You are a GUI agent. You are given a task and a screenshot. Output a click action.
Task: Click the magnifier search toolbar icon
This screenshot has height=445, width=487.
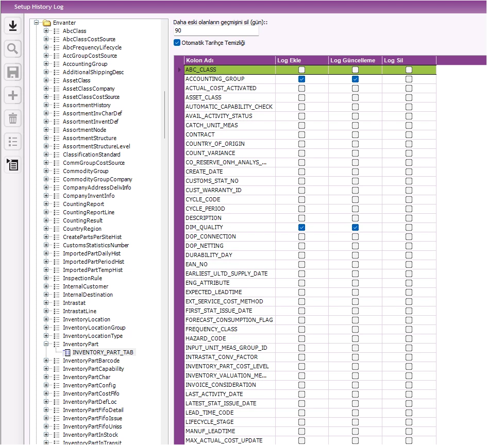point(13,49)
